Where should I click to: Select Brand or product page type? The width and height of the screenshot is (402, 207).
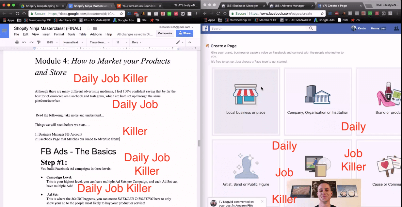click(379, 101)
